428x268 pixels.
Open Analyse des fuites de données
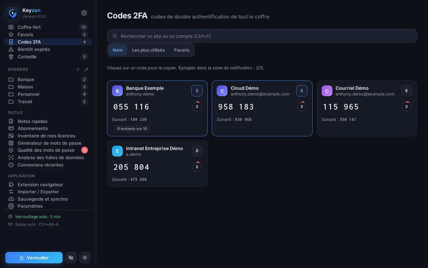coord(48,157)
